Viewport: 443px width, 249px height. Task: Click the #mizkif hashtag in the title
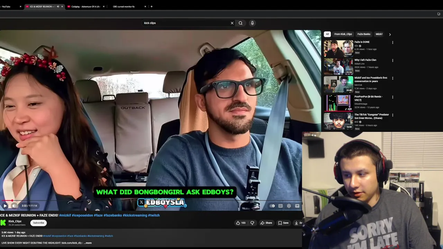(65, 215)
